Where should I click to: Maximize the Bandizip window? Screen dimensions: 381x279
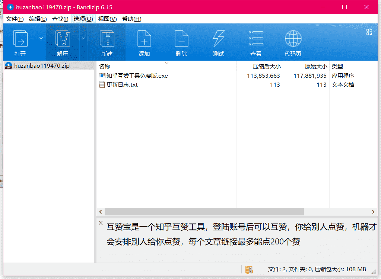tap(344, 7)
